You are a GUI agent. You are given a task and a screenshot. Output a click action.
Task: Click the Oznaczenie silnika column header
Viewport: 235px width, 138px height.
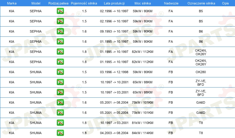[201, 3]
